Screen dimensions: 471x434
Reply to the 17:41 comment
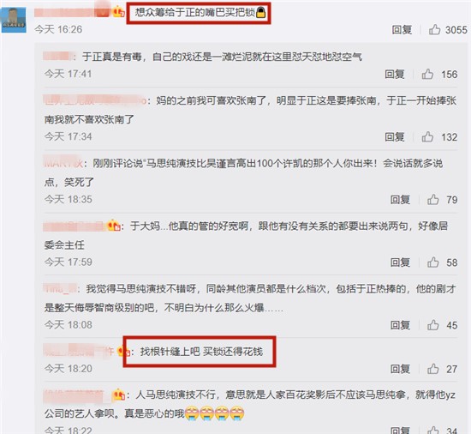(395, 74)
